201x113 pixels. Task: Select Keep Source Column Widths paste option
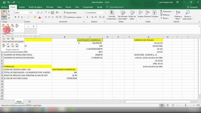coord(8,30)
